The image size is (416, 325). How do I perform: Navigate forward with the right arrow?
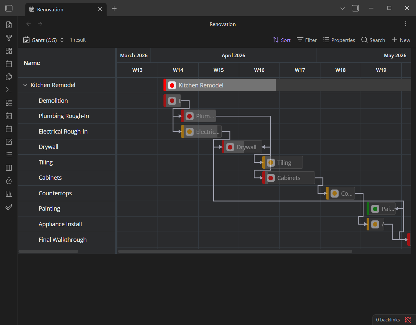[x=40, y=24]
